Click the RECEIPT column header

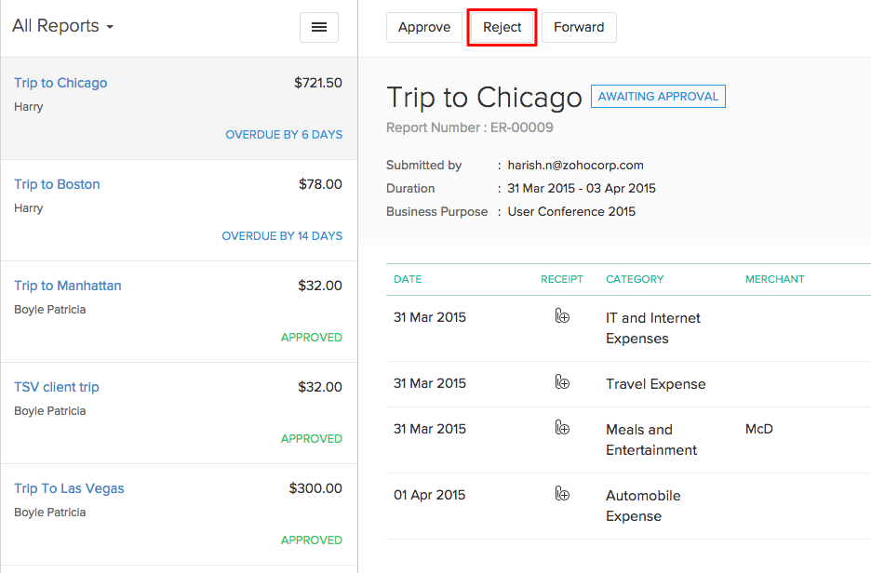pos(562,279)
